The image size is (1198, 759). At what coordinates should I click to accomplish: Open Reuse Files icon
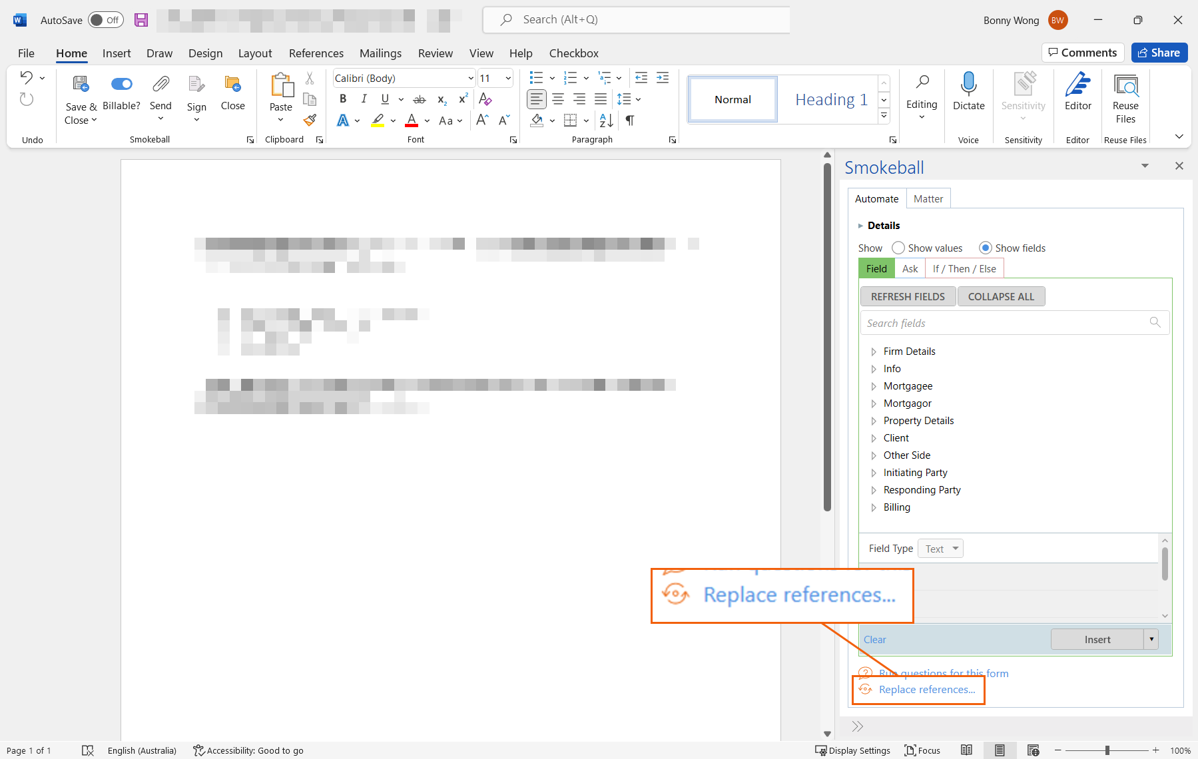pyautogui.click(x=1125, y=85)
